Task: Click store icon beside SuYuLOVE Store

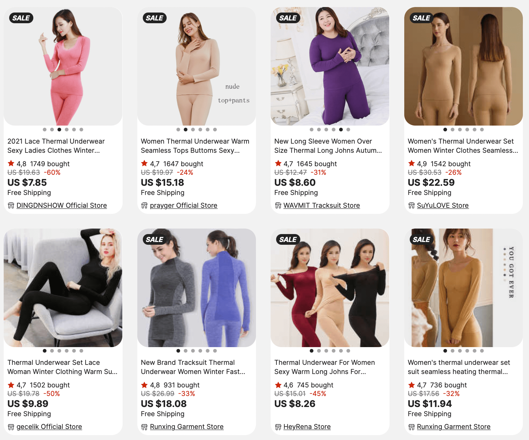Action: tap(412, 206)
